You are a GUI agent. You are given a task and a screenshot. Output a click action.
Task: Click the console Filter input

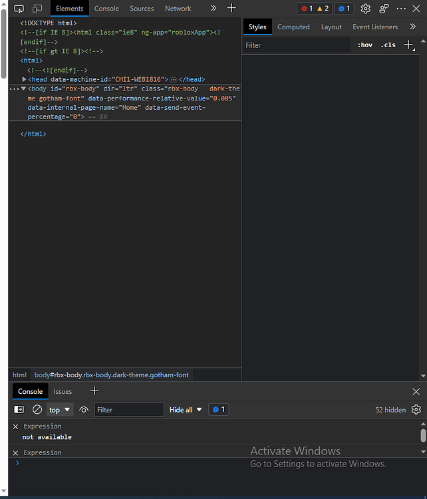(129, 410)
